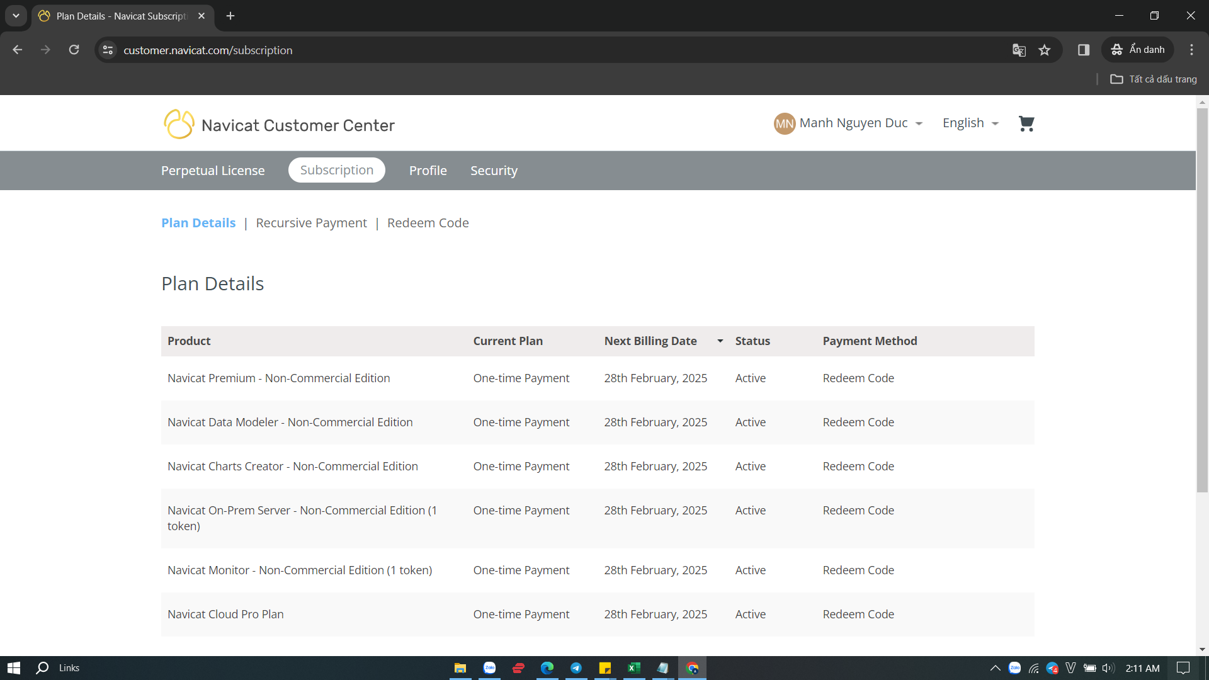This screenshot has height=680, width=1209.
Task: Bookmark this page with star icon
Action: [1045, 50]
